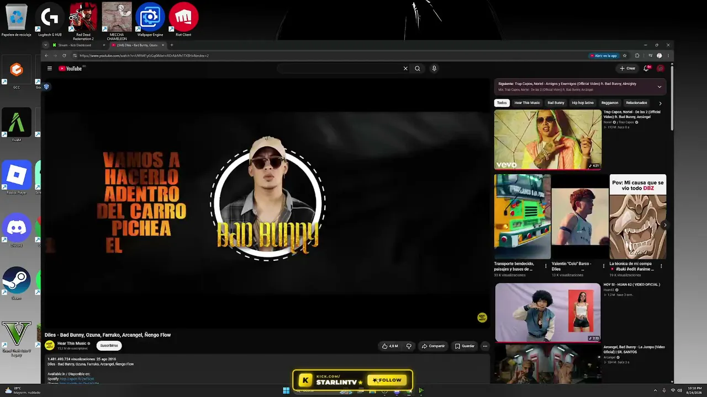Open the taskbar clock and date
This screenshot has height=397, width=707.
pos(694,390)
